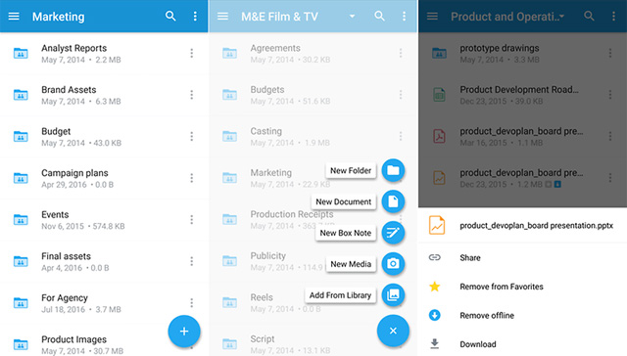Tap New Document round icon button

(393, 201)
